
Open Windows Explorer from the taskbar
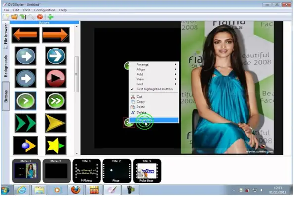pyautogui.click(x=39, y=190)
